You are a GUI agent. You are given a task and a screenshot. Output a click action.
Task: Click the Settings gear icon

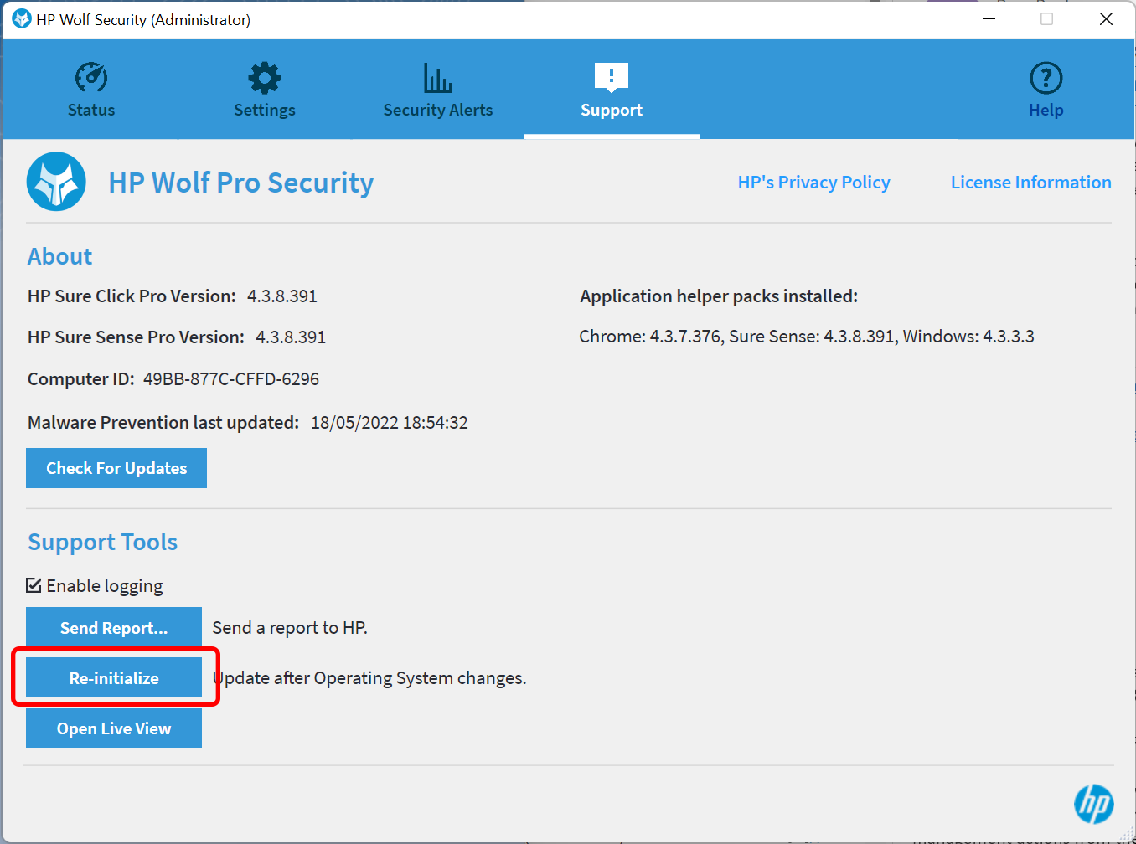(265, 78)
